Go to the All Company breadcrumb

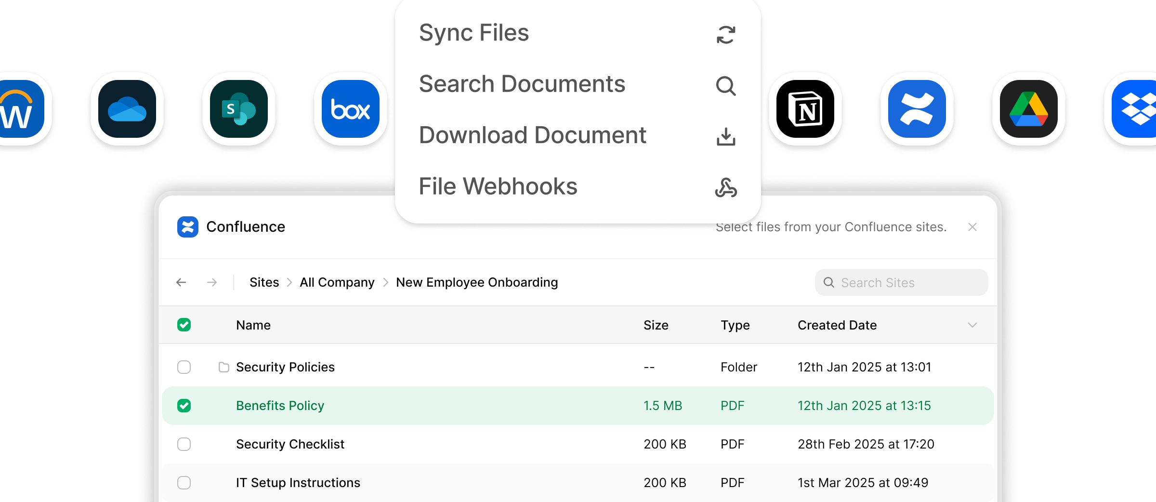point(337,282)
